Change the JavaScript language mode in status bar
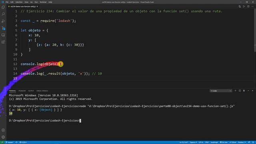 214,142
